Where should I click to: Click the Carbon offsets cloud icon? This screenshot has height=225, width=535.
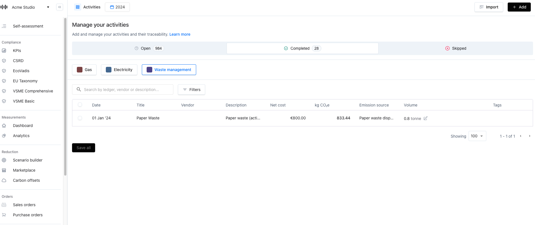[x=4, y=180]
